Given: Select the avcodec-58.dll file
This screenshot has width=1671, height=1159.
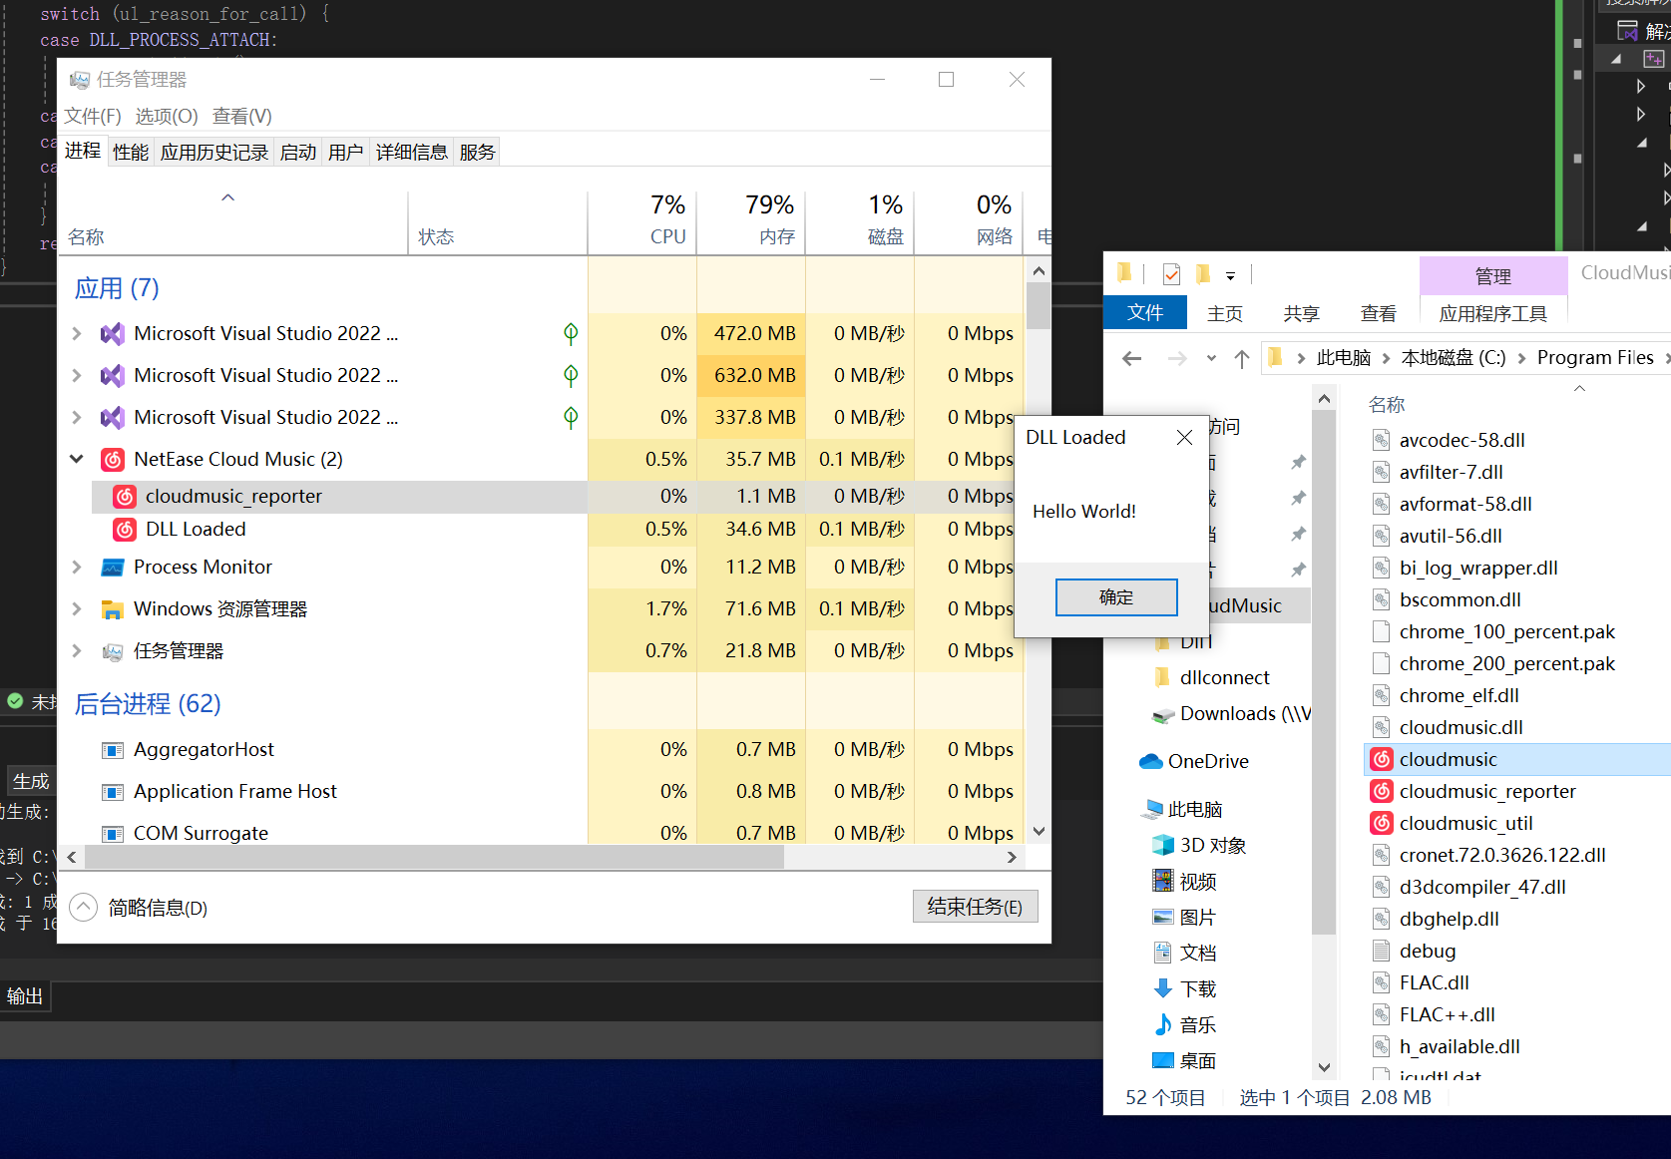Looking at the screenshot, I should pos(1462,441).
